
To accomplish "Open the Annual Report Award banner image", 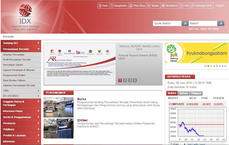I will 80,64.
